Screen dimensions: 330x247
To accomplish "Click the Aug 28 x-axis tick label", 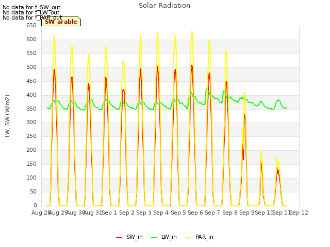I will pos(41,213).
